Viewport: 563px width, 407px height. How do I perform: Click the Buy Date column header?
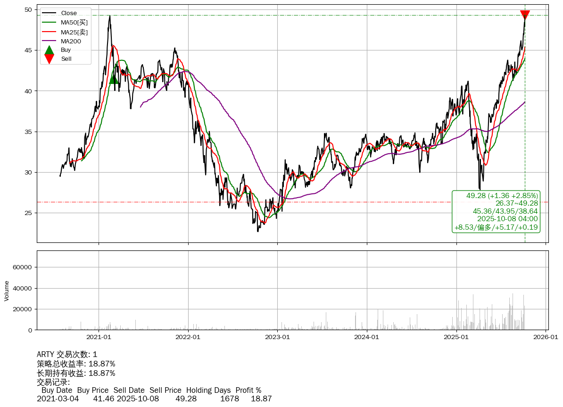(57, 390)
